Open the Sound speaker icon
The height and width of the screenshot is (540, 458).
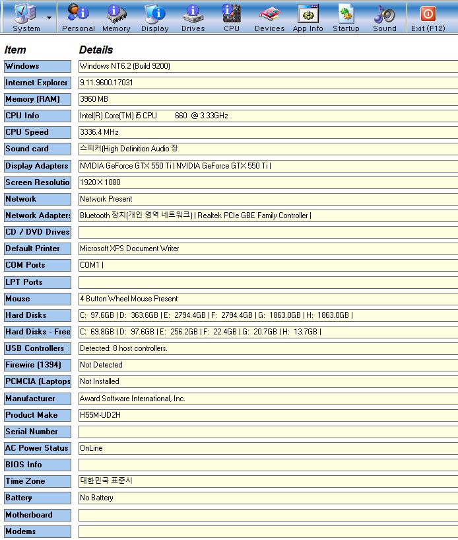click(x=384, y=15)
